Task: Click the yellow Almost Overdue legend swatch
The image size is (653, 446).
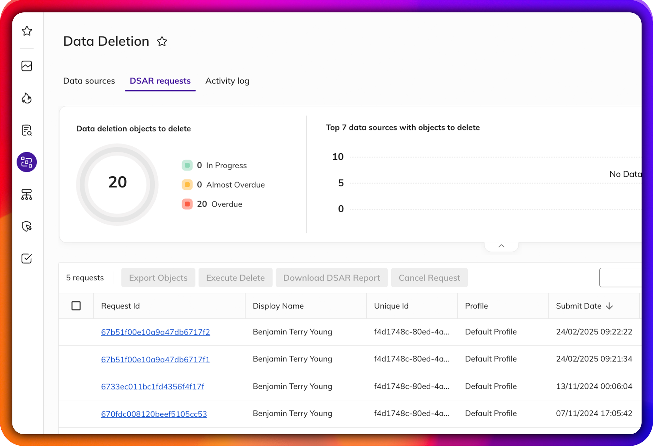Action: click(187, 185)
